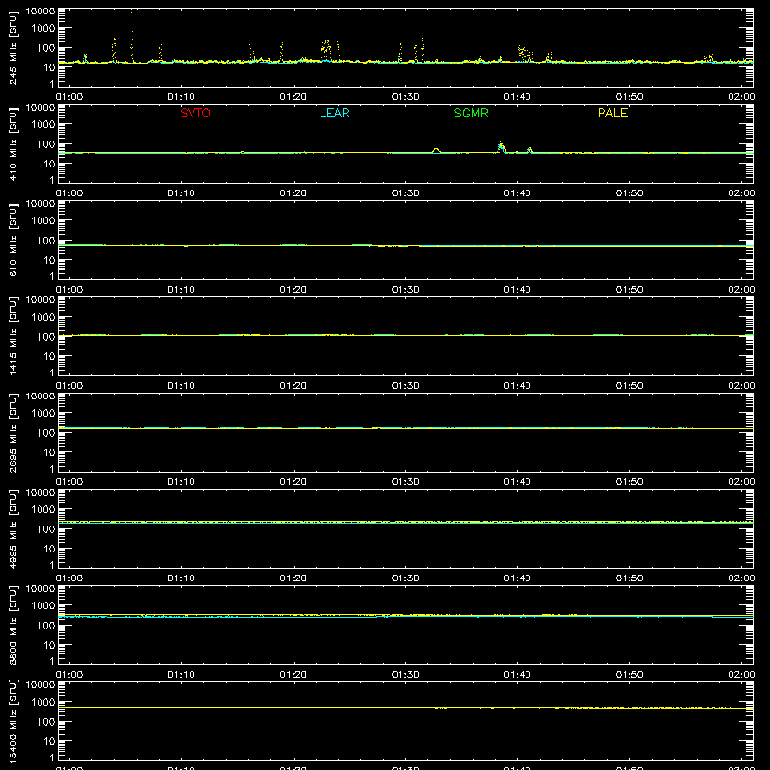Select the 245 MHz [SFU] axis title
This screenshot has height=770, width=770.
(x=13, y=47)
